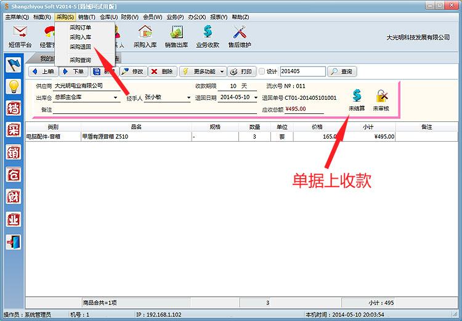Open the 财 finance sidebar icon
This screenshot has width=462, height=321.
tap(14, 197)
